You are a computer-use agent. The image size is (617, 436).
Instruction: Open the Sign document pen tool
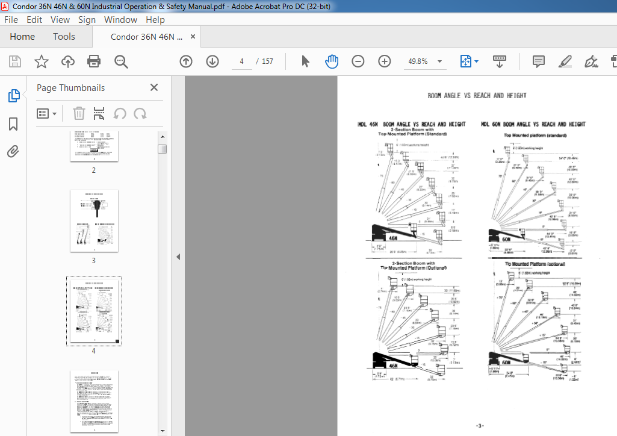coord(591,61)
